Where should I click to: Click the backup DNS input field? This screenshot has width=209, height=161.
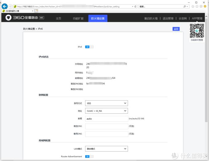point(107,134)
